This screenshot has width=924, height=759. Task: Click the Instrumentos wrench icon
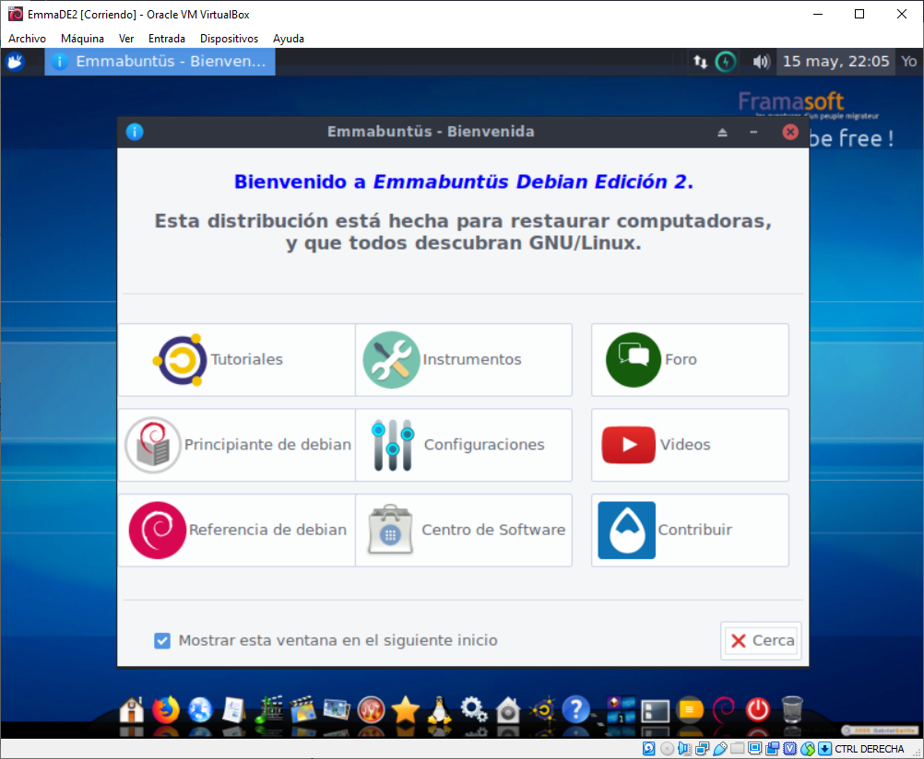click(x=391, y=359)
